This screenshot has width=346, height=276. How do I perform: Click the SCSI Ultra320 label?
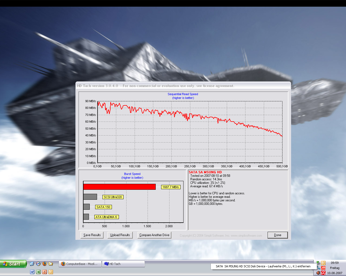(113, 197)
